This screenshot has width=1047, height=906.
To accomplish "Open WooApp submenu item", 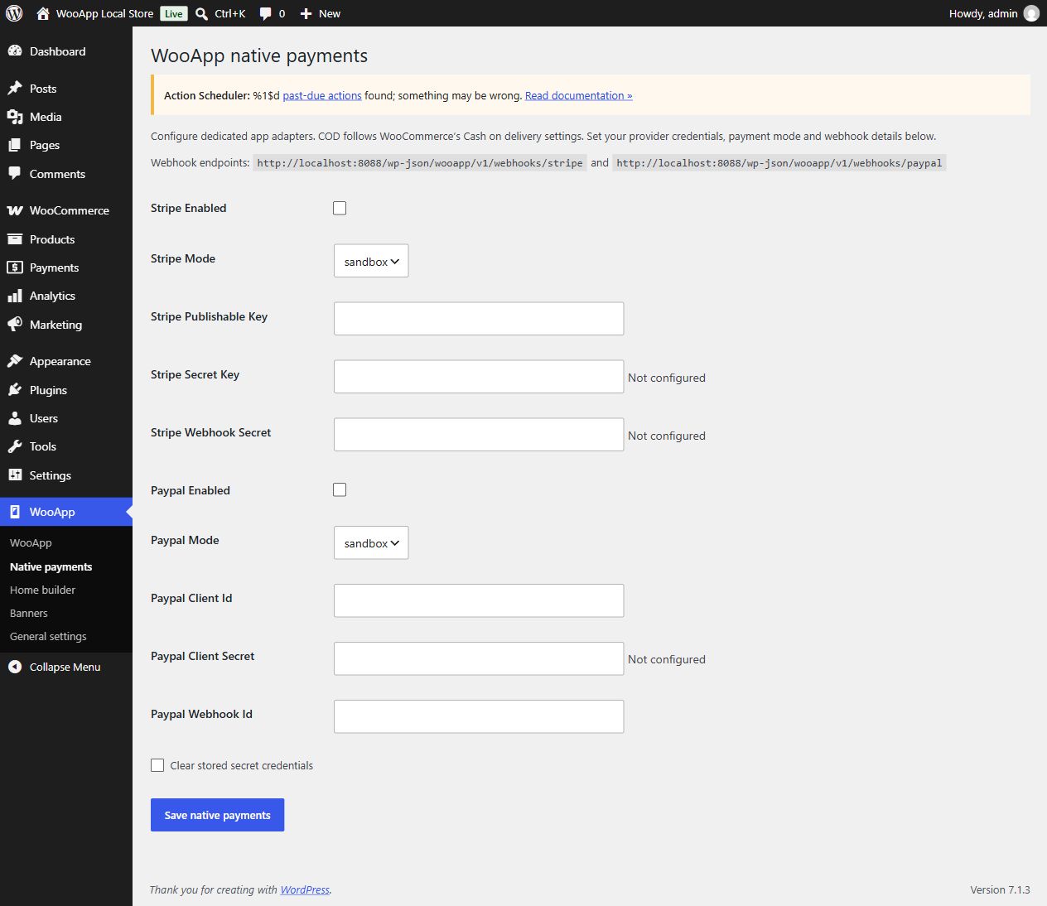I will (x=31, y=543).
